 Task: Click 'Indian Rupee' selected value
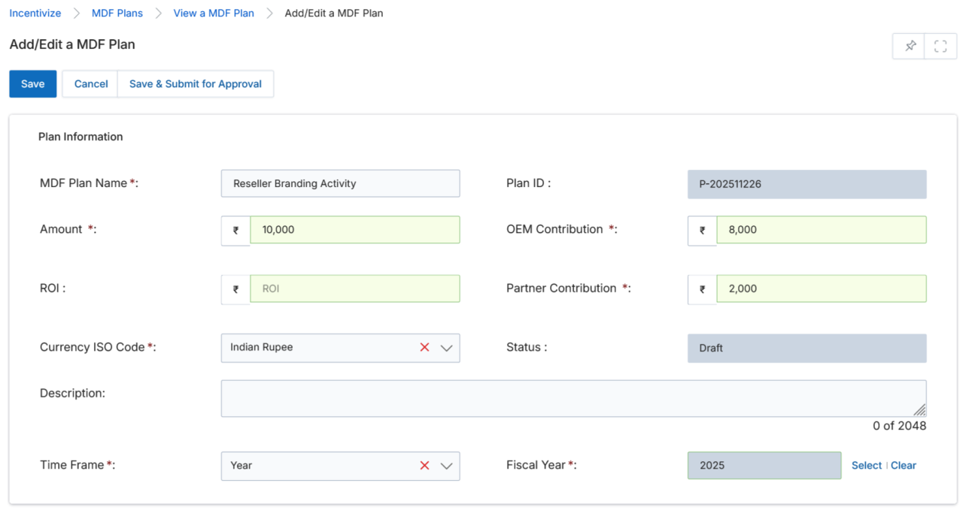pos(262,348)
